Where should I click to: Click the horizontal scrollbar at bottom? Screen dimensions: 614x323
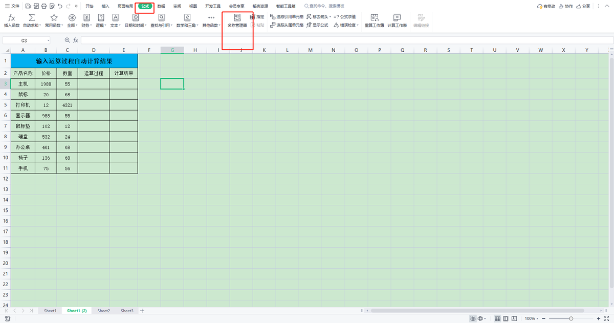pyautogui.click(x=477, y=311)
